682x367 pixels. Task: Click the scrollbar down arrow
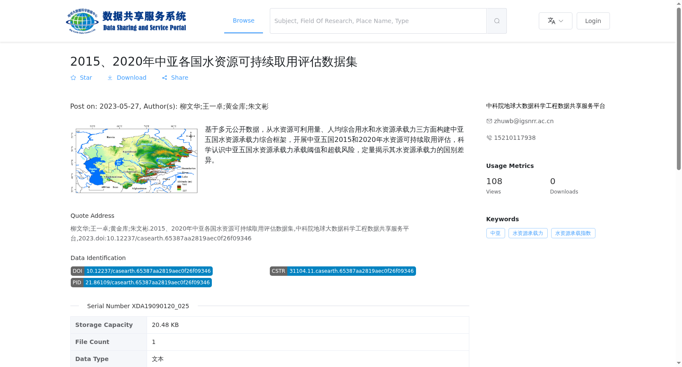[x=679, y=363]
